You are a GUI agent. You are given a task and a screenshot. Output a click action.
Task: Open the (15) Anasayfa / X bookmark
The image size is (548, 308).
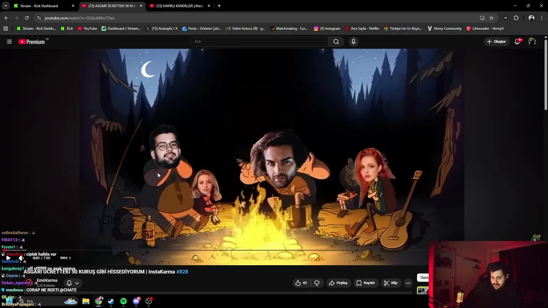point(161,29)
